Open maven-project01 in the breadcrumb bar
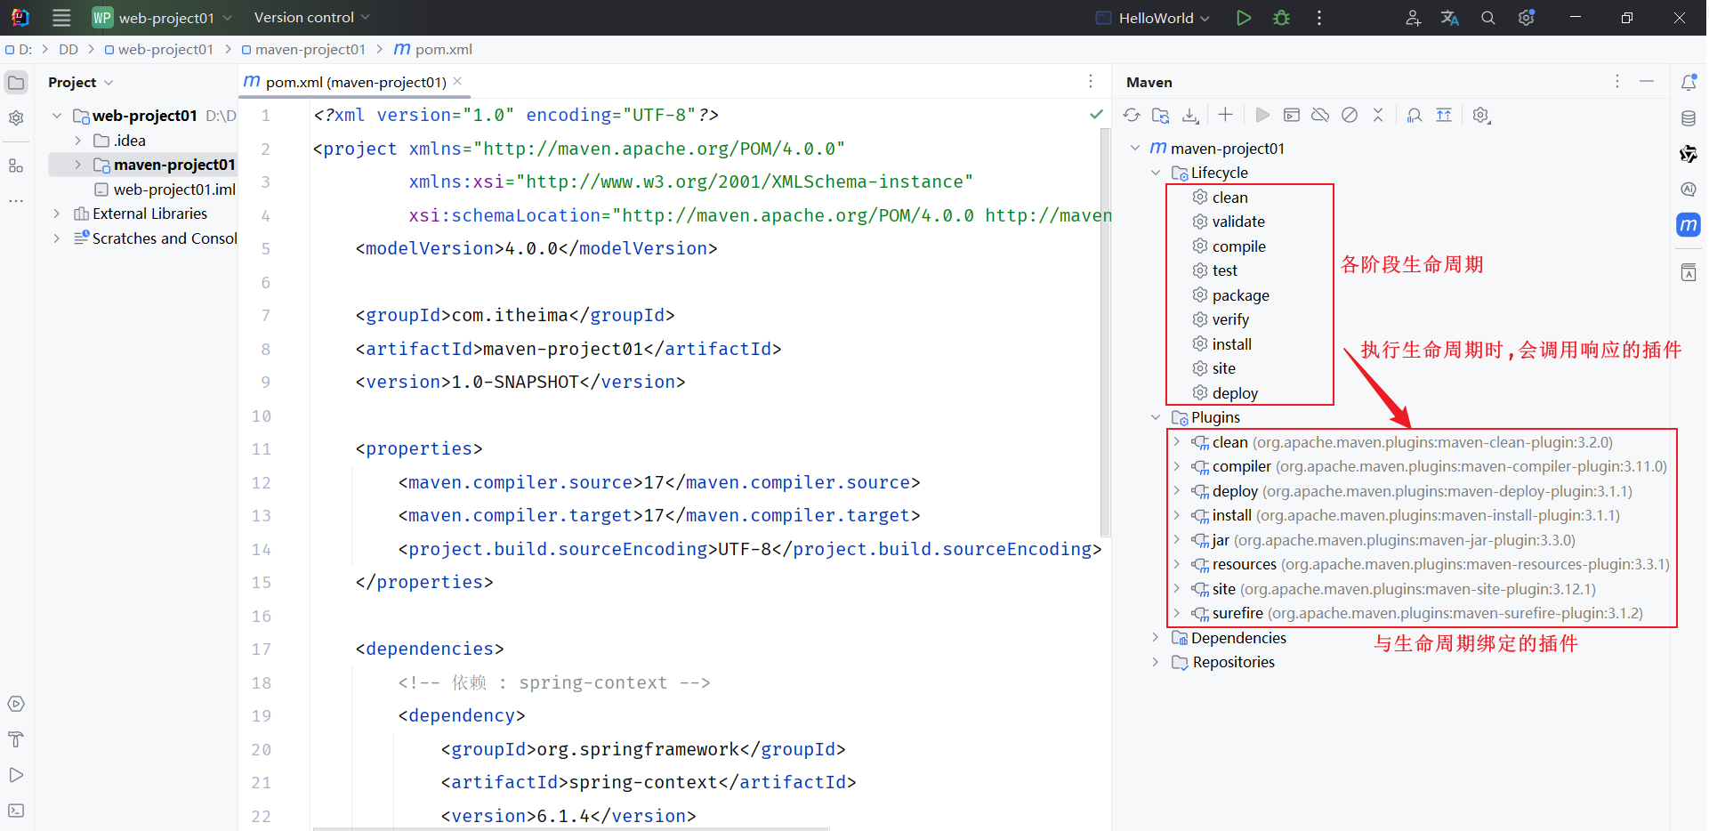The image size is (1709, 831). 311,49
